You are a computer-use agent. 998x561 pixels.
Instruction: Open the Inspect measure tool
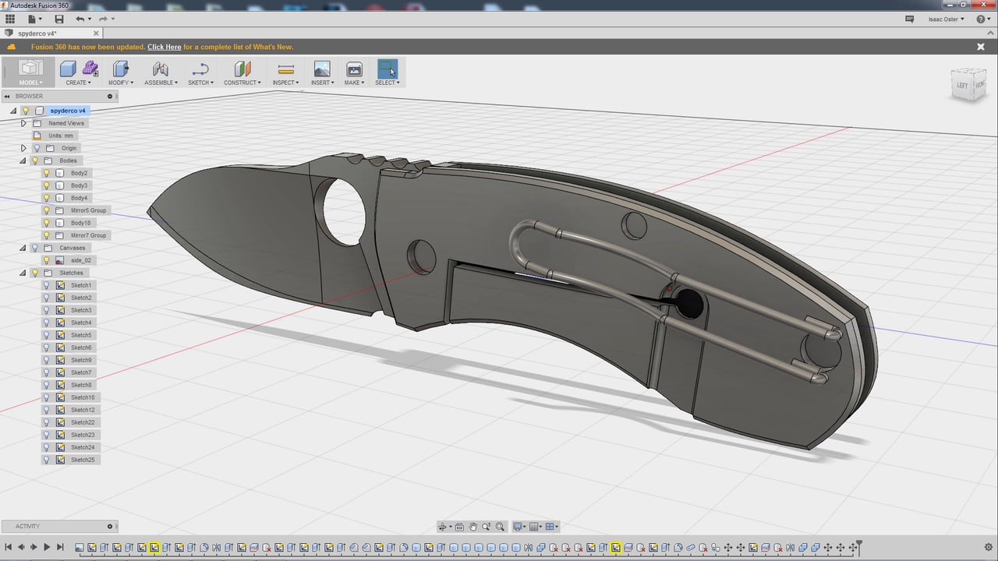[286, 69]
